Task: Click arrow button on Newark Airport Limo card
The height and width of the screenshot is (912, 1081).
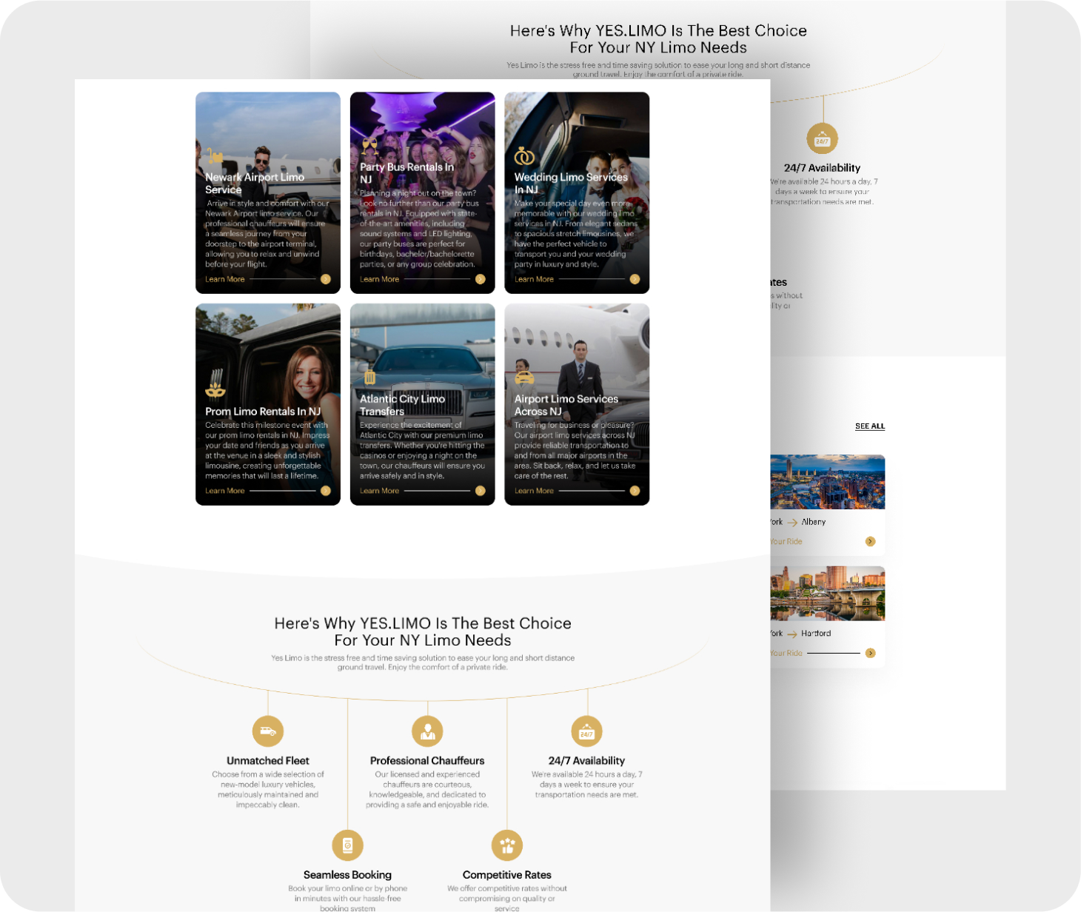Action: (326, 279)
